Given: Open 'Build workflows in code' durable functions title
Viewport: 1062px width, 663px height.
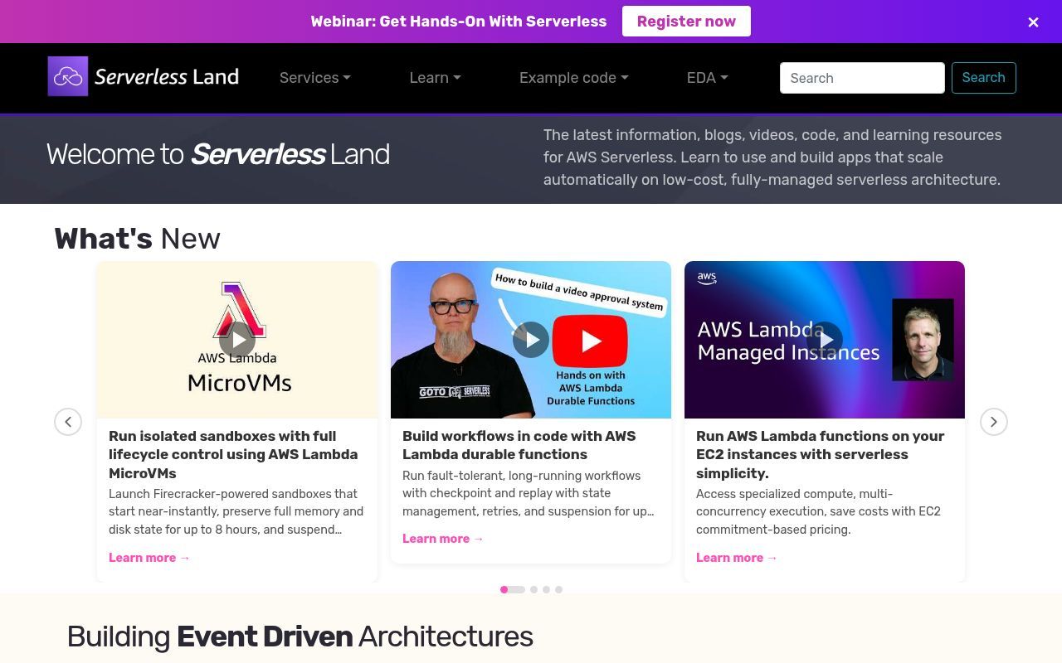Looking at the screenshot, I should (x=519, y=445).
